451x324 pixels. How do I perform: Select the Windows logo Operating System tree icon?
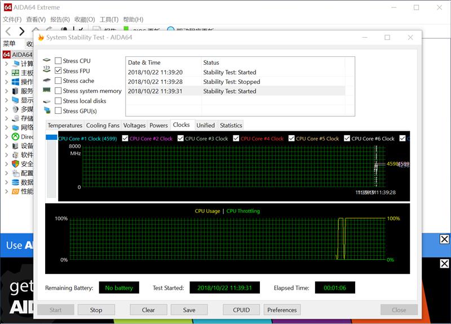tap(16, 82)
